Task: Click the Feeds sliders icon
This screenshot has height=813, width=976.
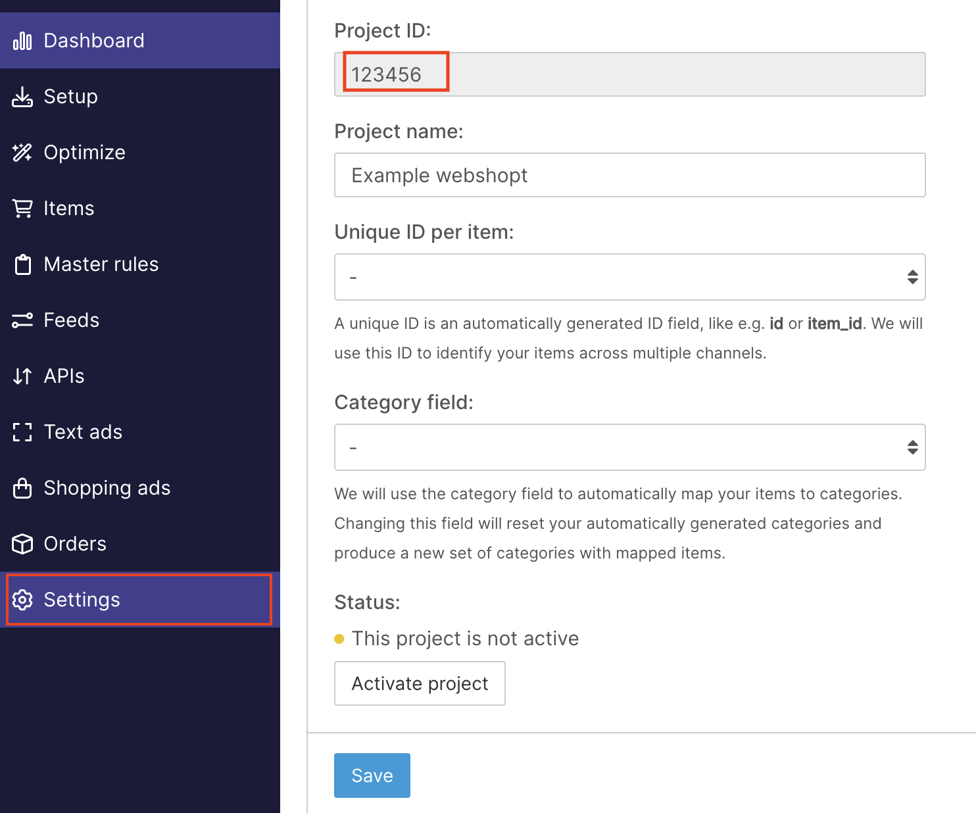Action: [22, 320]
